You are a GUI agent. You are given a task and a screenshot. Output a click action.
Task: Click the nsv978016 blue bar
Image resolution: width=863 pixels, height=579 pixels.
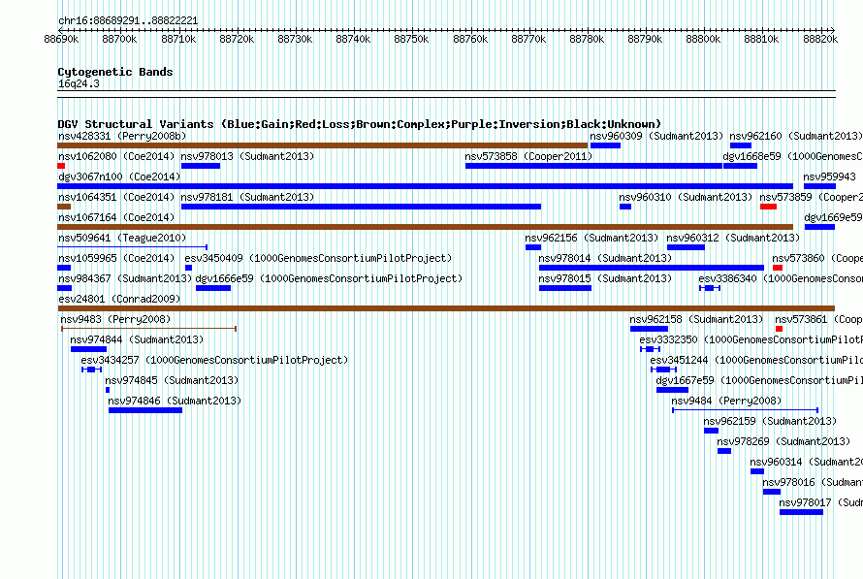click(x=772, y=492)
